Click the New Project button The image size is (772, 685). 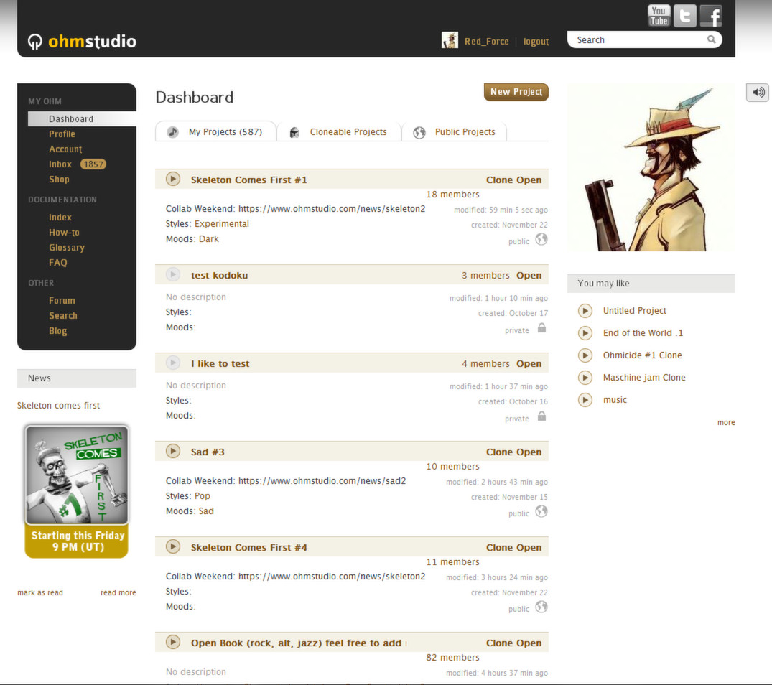(x=516, y=92)
